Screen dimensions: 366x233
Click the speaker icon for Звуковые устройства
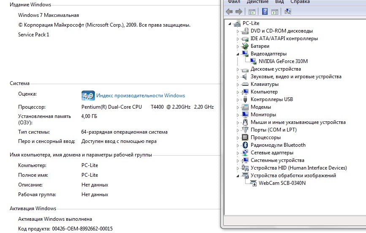(244, 77)
